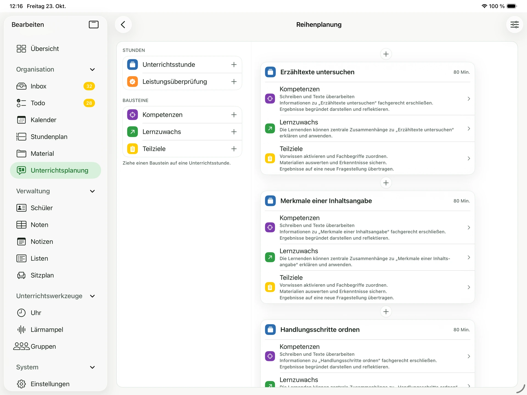Click the purple Kompetenzen icon in Bausteine
This screenshot has width=527, height=395.
click(133, 115)
